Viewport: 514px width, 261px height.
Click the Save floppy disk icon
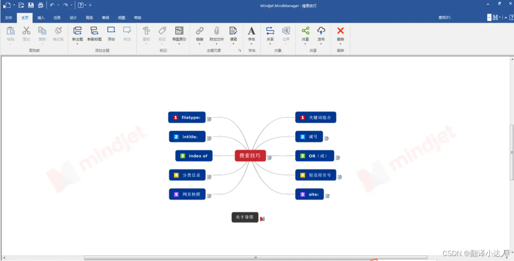coord(31,5)
